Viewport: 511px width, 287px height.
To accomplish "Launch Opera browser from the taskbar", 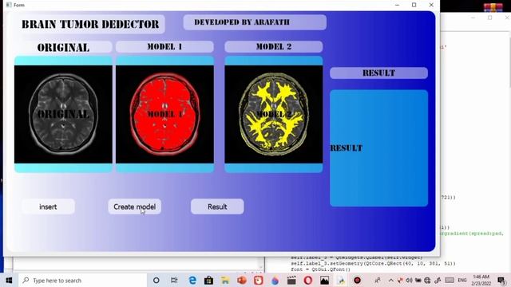I will (308, 280).
